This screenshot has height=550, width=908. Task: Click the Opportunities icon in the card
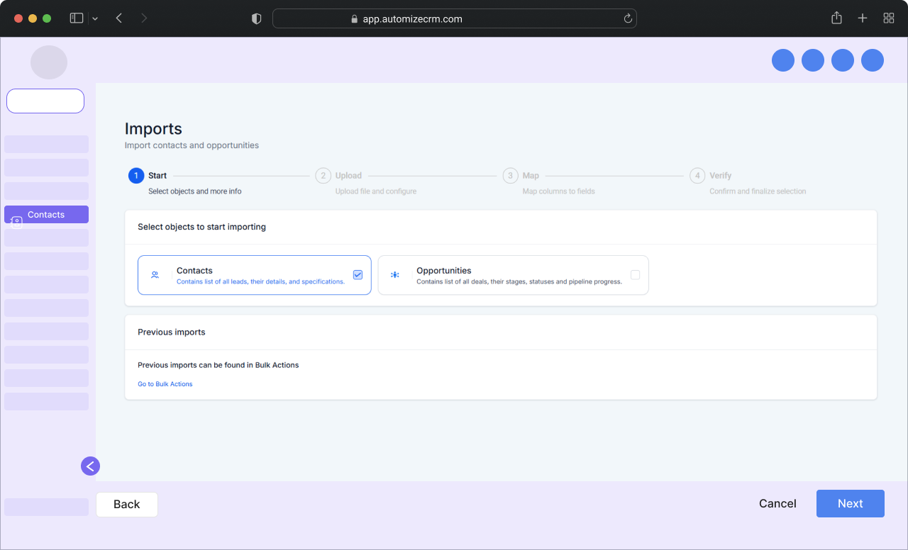tap(394, 275)
